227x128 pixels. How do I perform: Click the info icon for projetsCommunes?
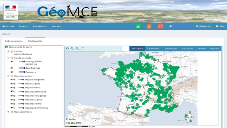tap(14, 92)
